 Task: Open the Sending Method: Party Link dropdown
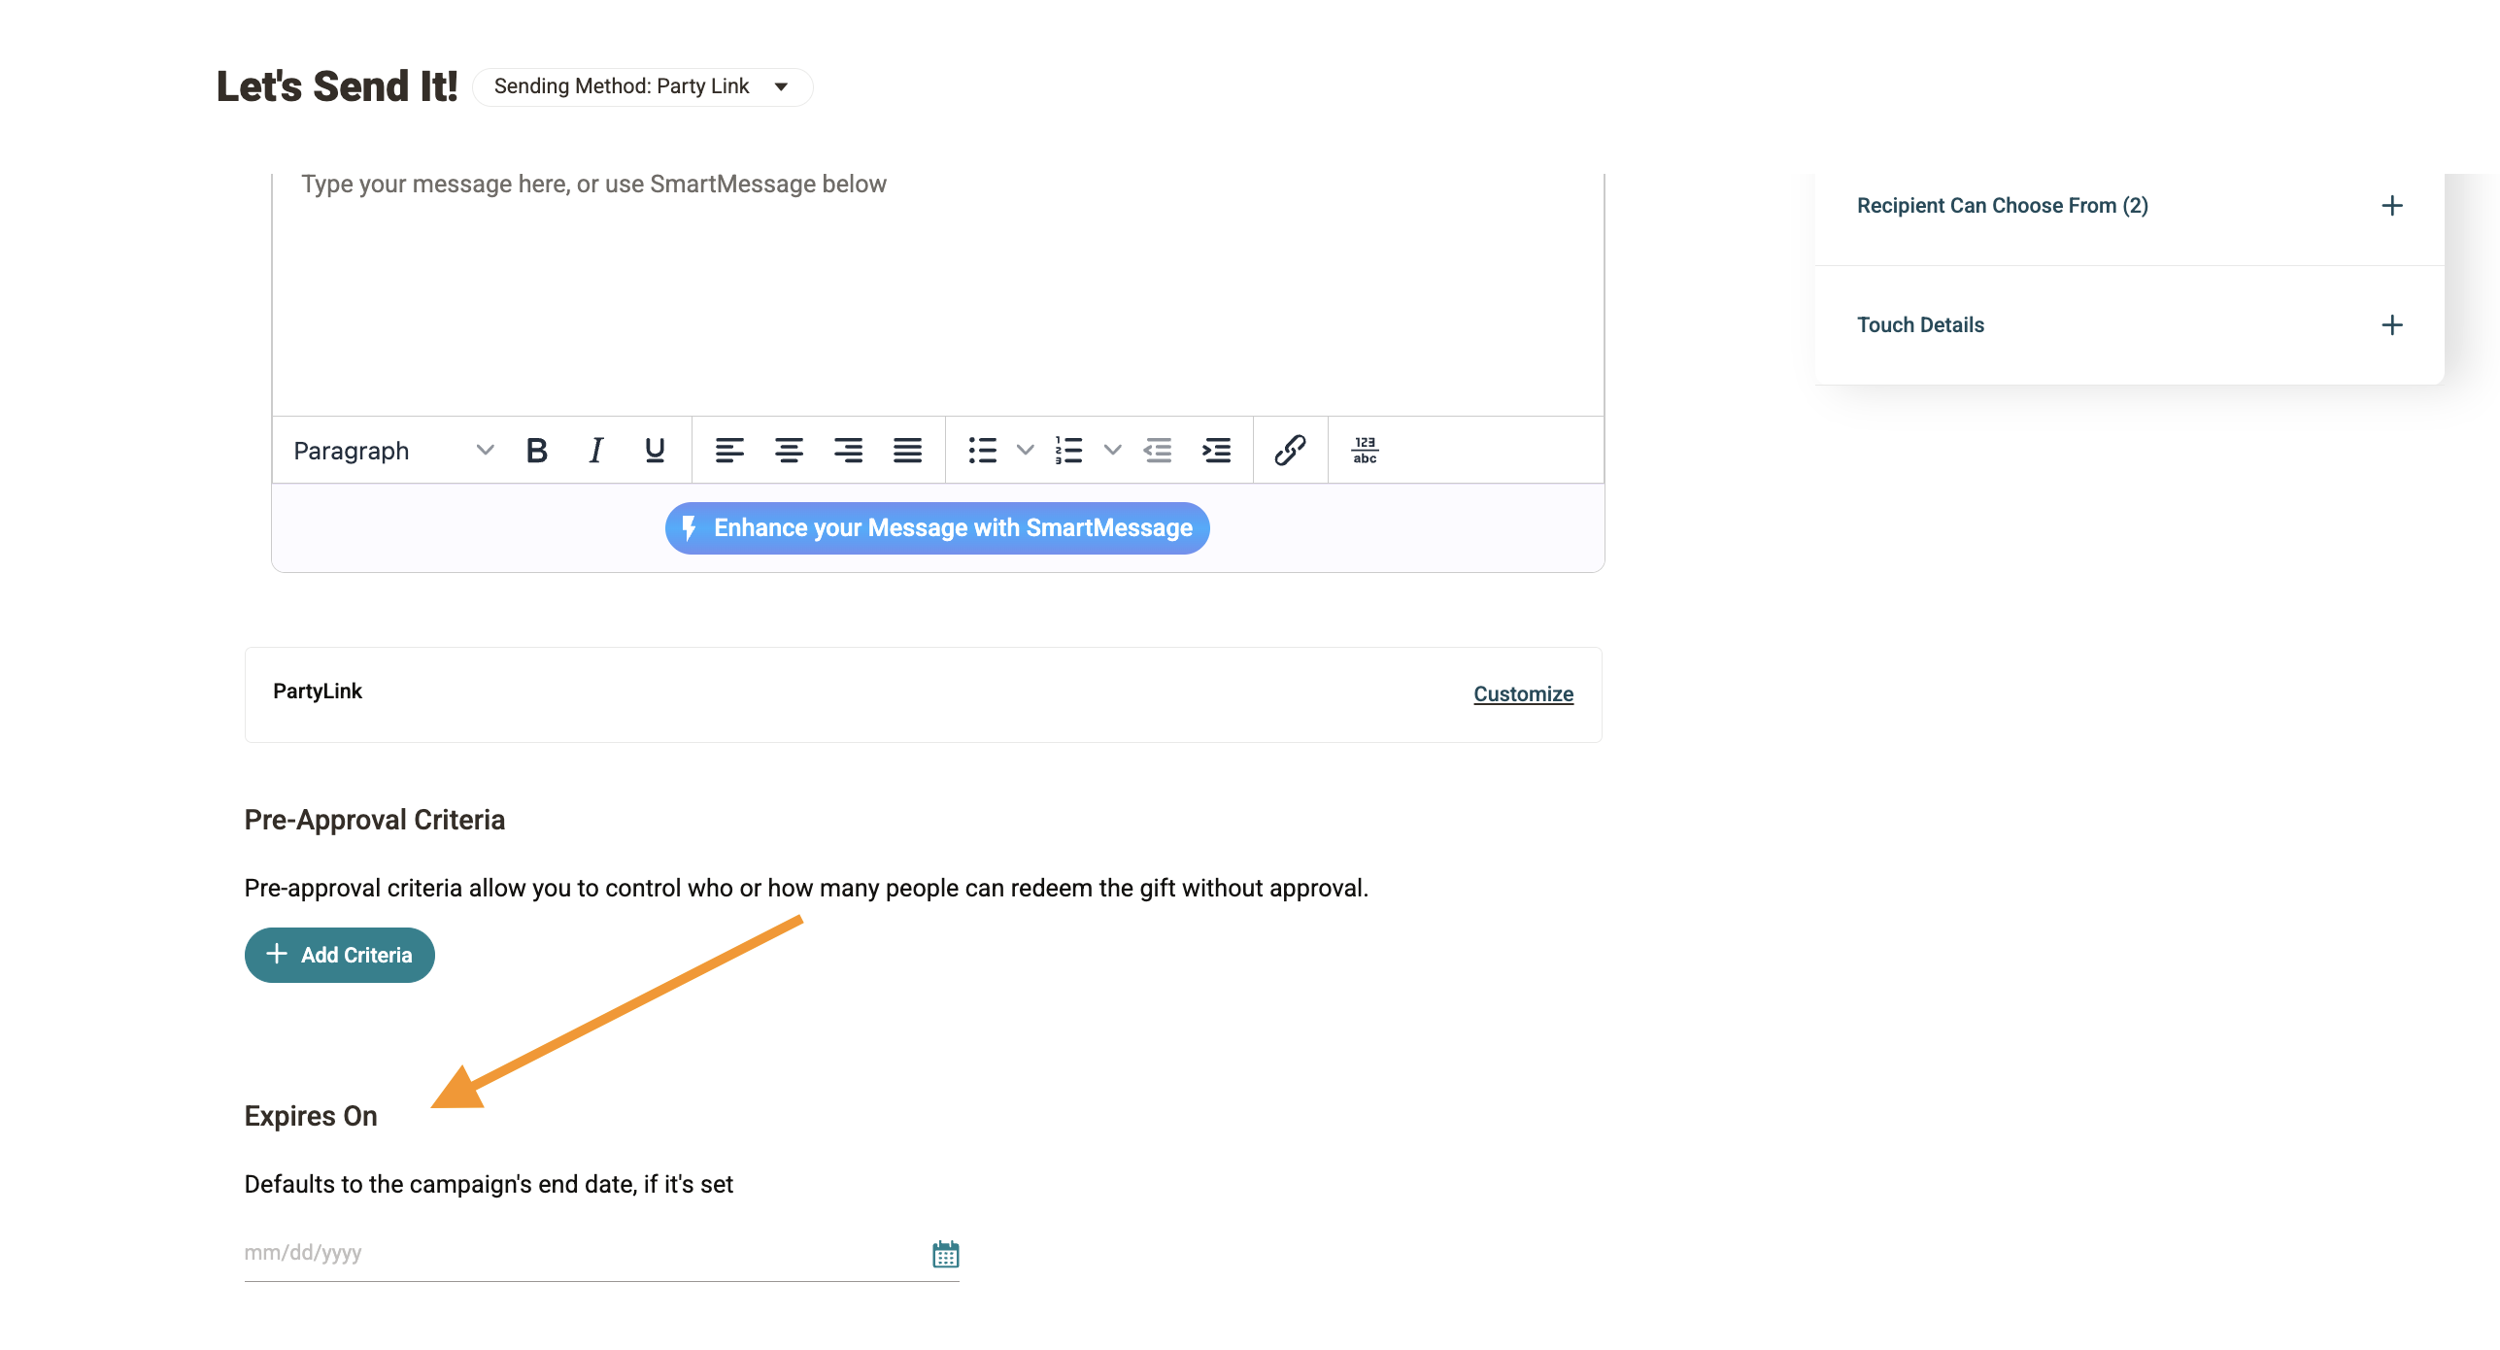click(642, 86)
